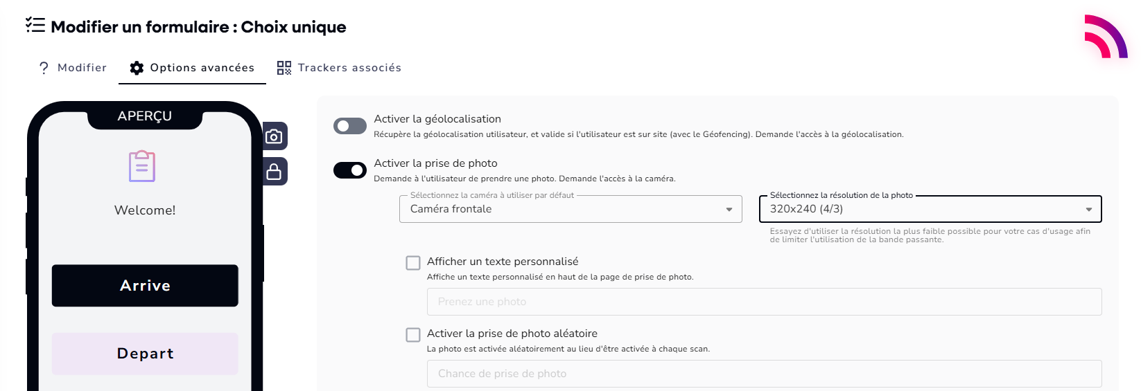Check Afficher un texte personnalisé
Image resolution: width=1141 pixels, height=391 pixels.
[x=413, y=263]
